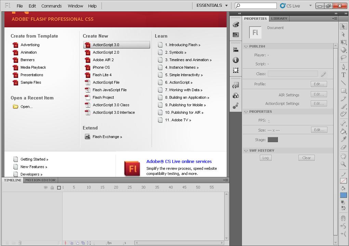Select the Lasso tool
This screenshot has width=349, height=246.
[344, 58]
